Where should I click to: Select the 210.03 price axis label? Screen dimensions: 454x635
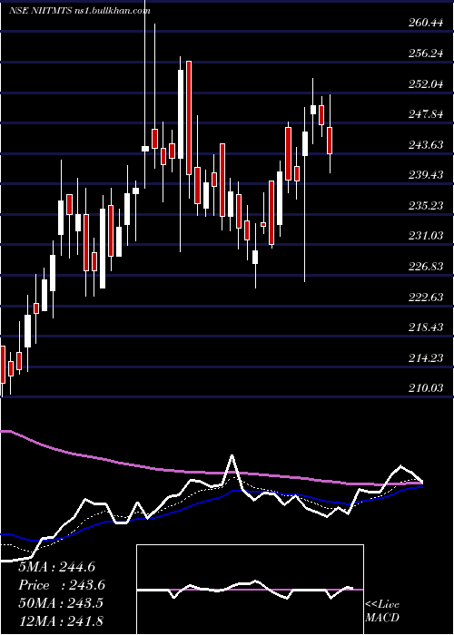(x=426, y=388)
